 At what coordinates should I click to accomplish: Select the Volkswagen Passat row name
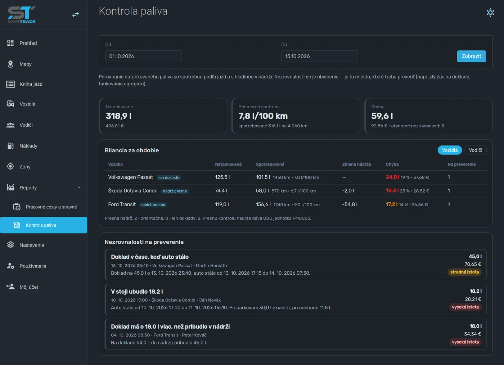tap(131, 177)
